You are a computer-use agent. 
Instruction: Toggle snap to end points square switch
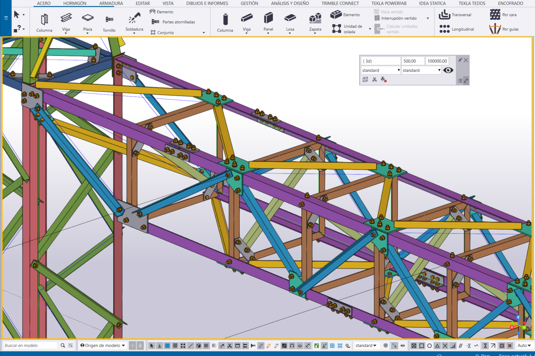click(x=422, y=346)
